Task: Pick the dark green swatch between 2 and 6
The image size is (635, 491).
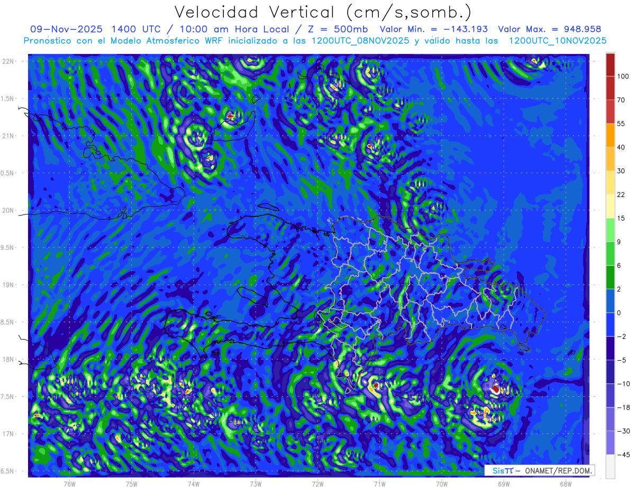Action: click(611, 277)
